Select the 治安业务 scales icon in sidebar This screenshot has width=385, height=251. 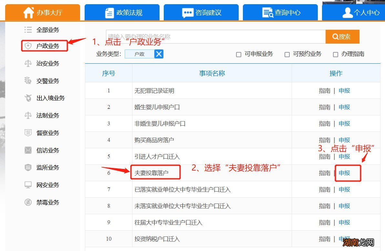point(27,63)
